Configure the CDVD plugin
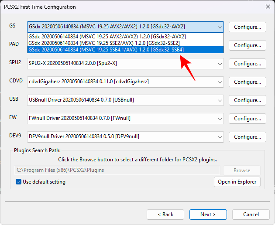This screenshot has width=275, height=225. [247, 82]
